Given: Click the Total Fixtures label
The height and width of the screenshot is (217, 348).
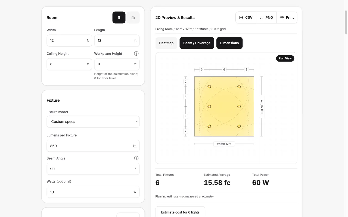Looking at the screenshot, I should click(165, 175).
